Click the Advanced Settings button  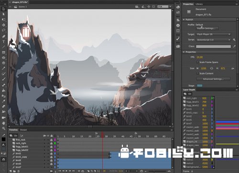coord(213,79)
